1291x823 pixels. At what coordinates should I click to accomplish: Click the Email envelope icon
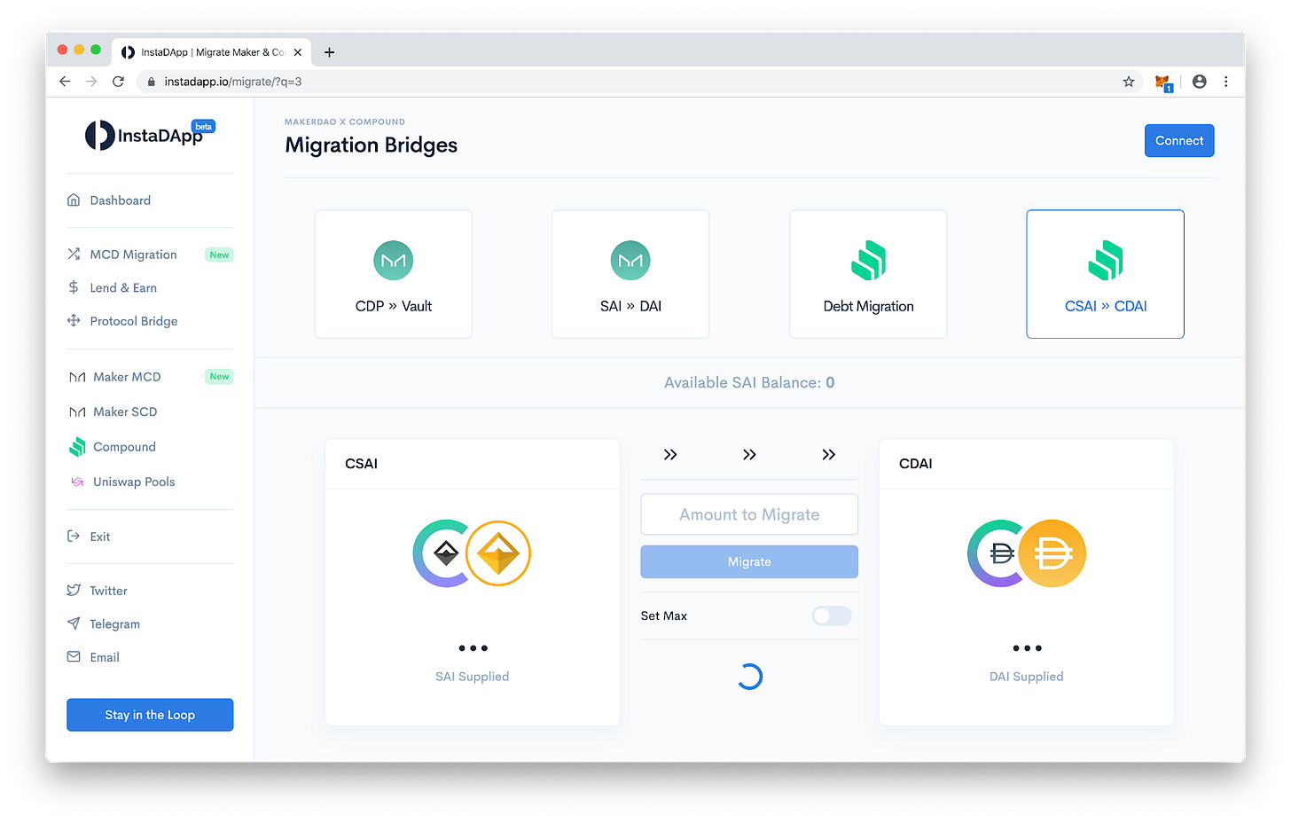pos(74,656)
